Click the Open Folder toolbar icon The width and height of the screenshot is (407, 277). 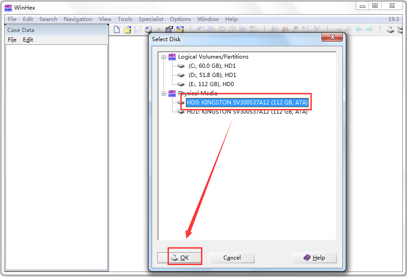pyautogui.click(x=180, y=30)
